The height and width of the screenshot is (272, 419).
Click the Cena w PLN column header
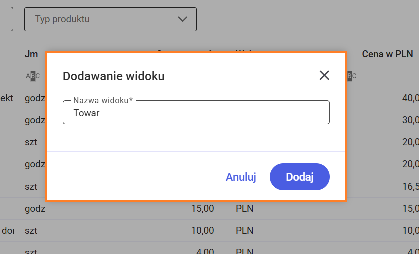click(x=387, y=54)
